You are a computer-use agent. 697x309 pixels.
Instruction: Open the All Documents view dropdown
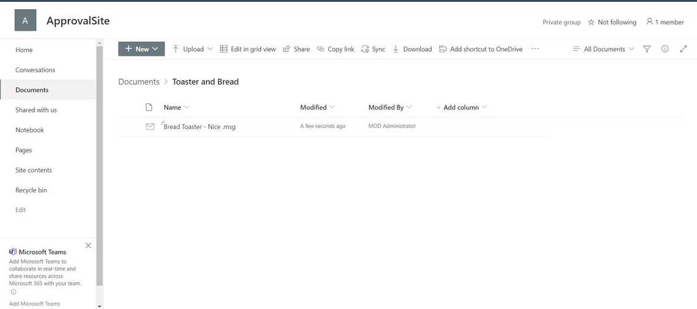coord(603,49)
